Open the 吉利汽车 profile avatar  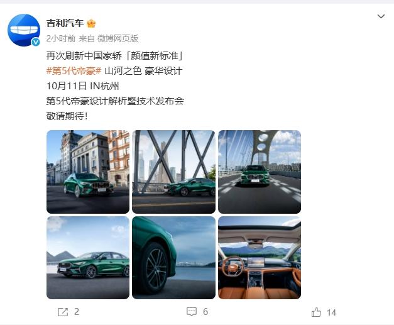pyautogui.click(x=24, y=30)
